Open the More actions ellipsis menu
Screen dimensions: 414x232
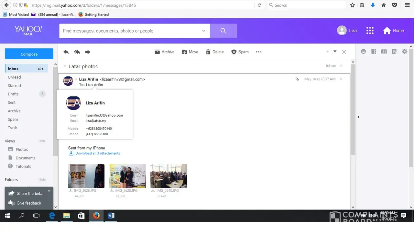tap(259, 52)
